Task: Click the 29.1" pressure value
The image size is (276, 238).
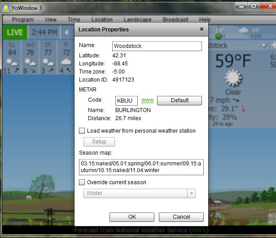Action: (x=229, y=109)
